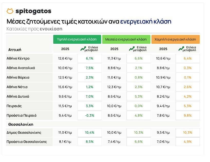
Task: Select the Αθήνα Νότια row label
Action: (17, 87)
